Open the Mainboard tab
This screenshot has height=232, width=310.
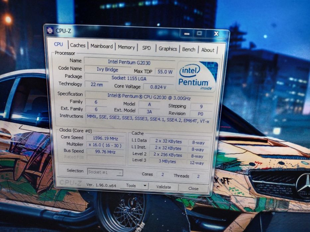coord(102,46)
